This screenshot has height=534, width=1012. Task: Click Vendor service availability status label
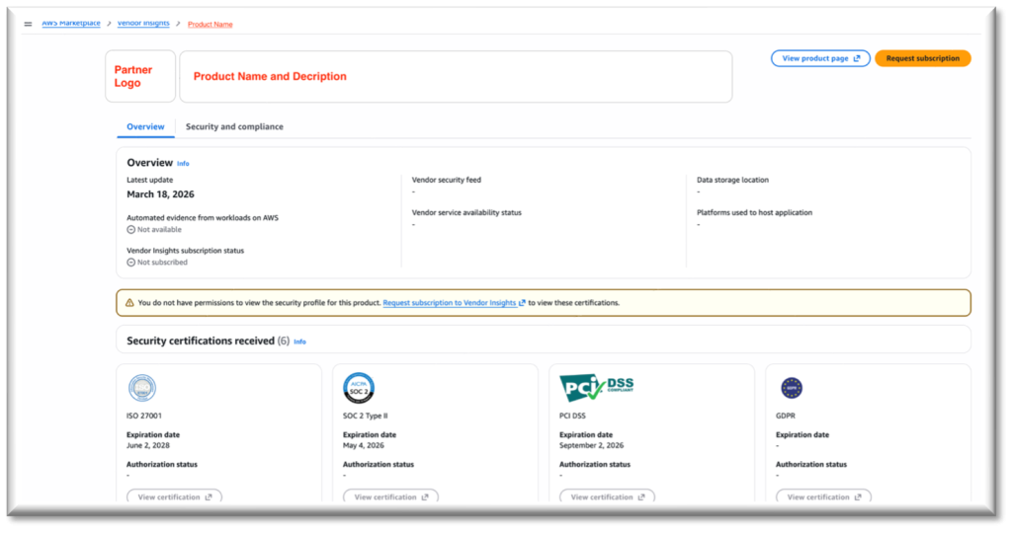pos(466,212)
